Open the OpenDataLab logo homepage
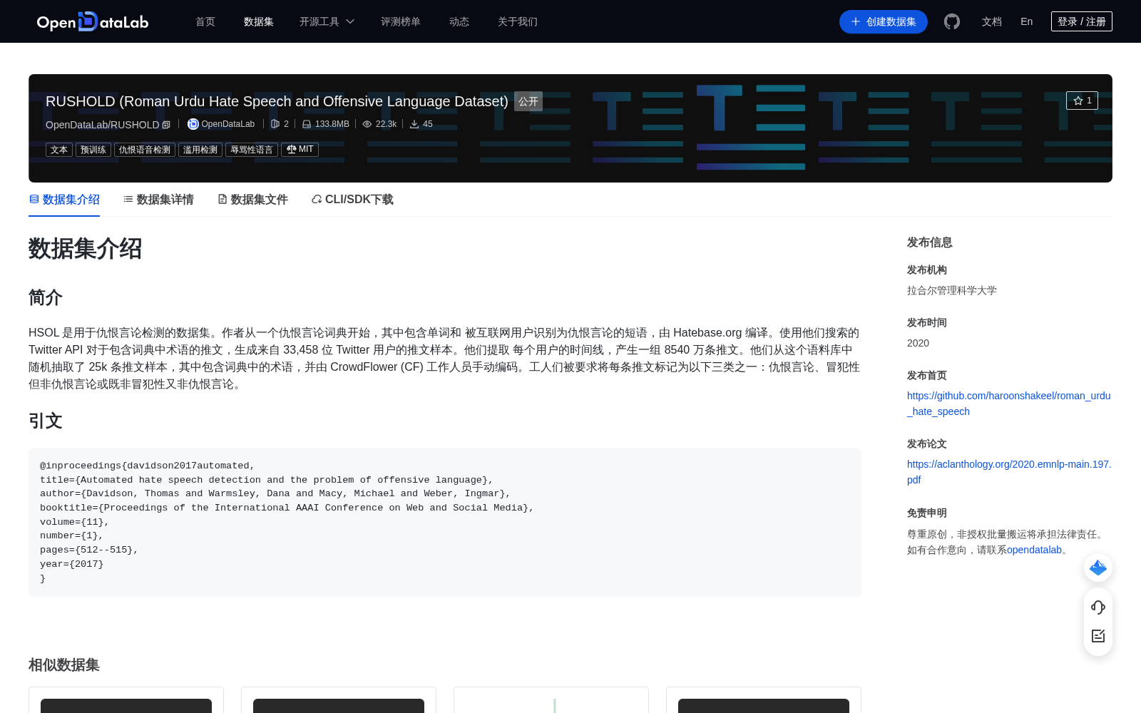This screenshot has width=1141, height=713. pyautogui.click(x=93, y=21)
